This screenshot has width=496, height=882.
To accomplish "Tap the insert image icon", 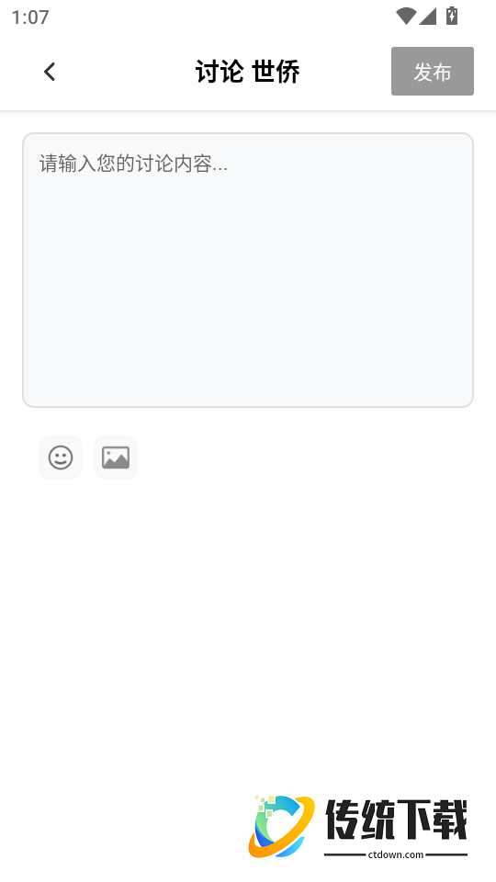I will click(116, 458).
